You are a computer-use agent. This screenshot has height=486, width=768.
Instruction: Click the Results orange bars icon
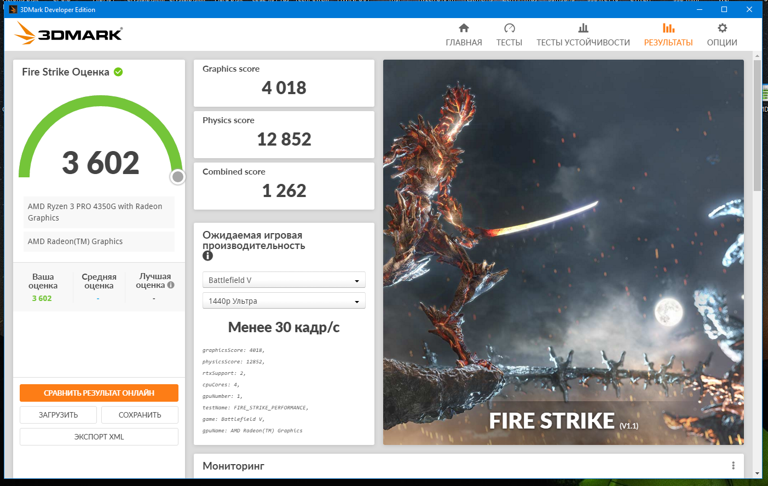(668, 28)
